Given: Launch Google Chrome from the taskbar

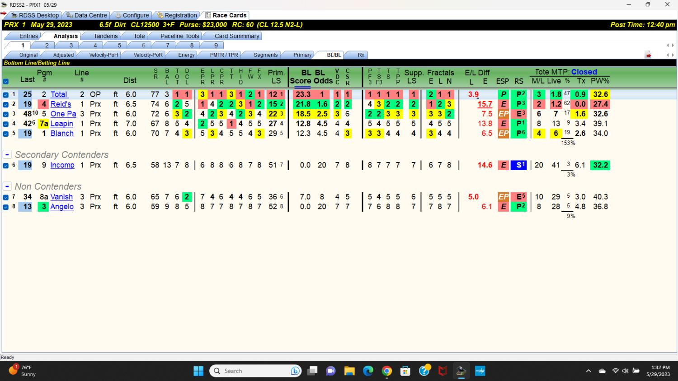Looking at the screenshot, I should tap(386, 371).
